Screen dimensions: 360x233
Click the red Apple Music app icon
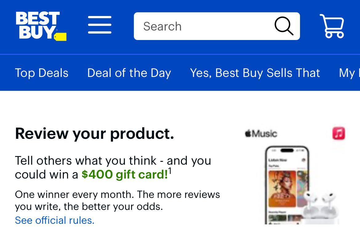tap(338, 133)
